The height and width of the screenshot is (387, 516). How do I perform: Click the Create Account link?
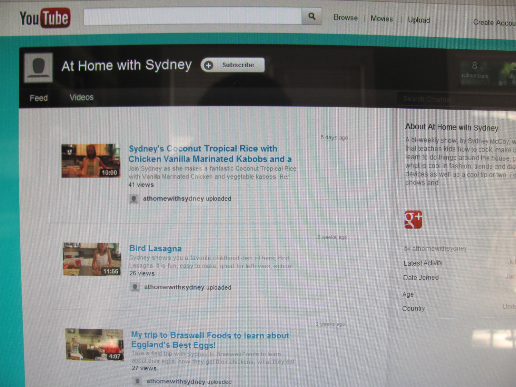tap(493, 23)
